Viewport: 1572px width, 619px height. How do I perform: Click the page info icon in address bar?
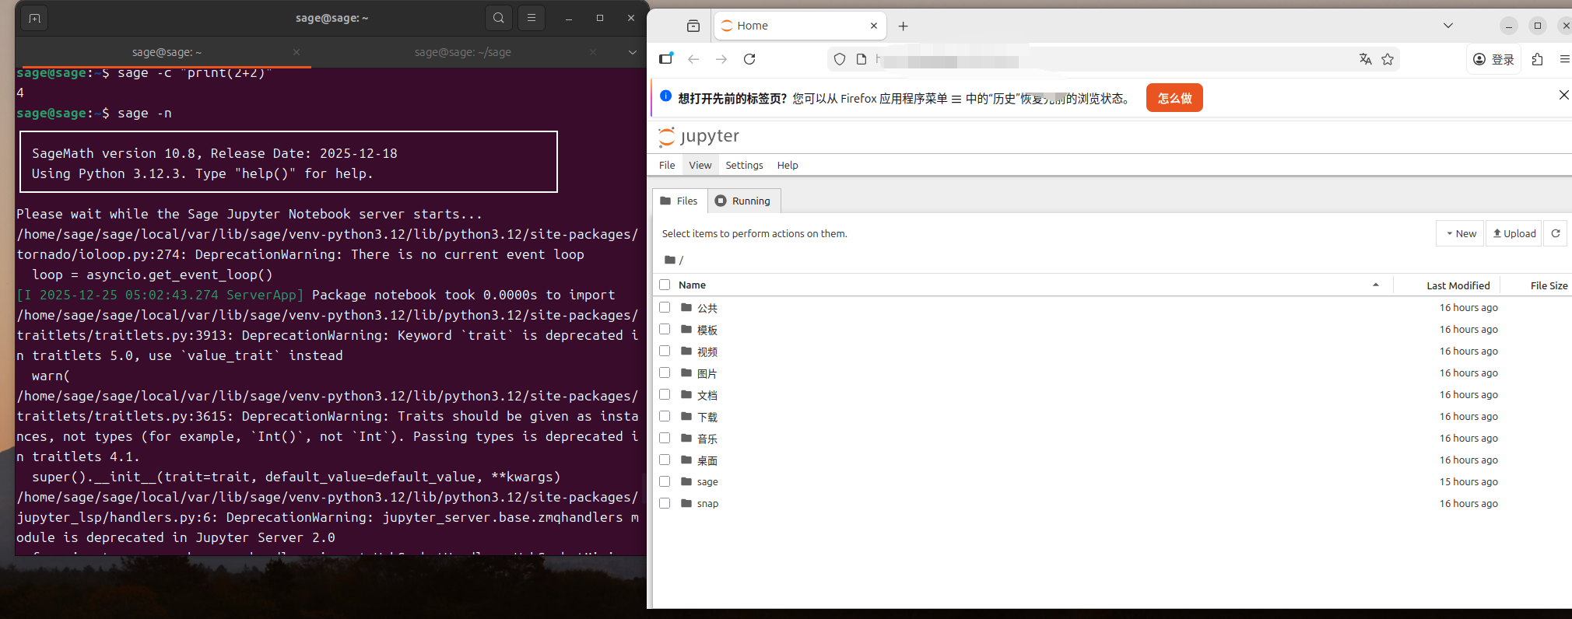tap(861, 59)
